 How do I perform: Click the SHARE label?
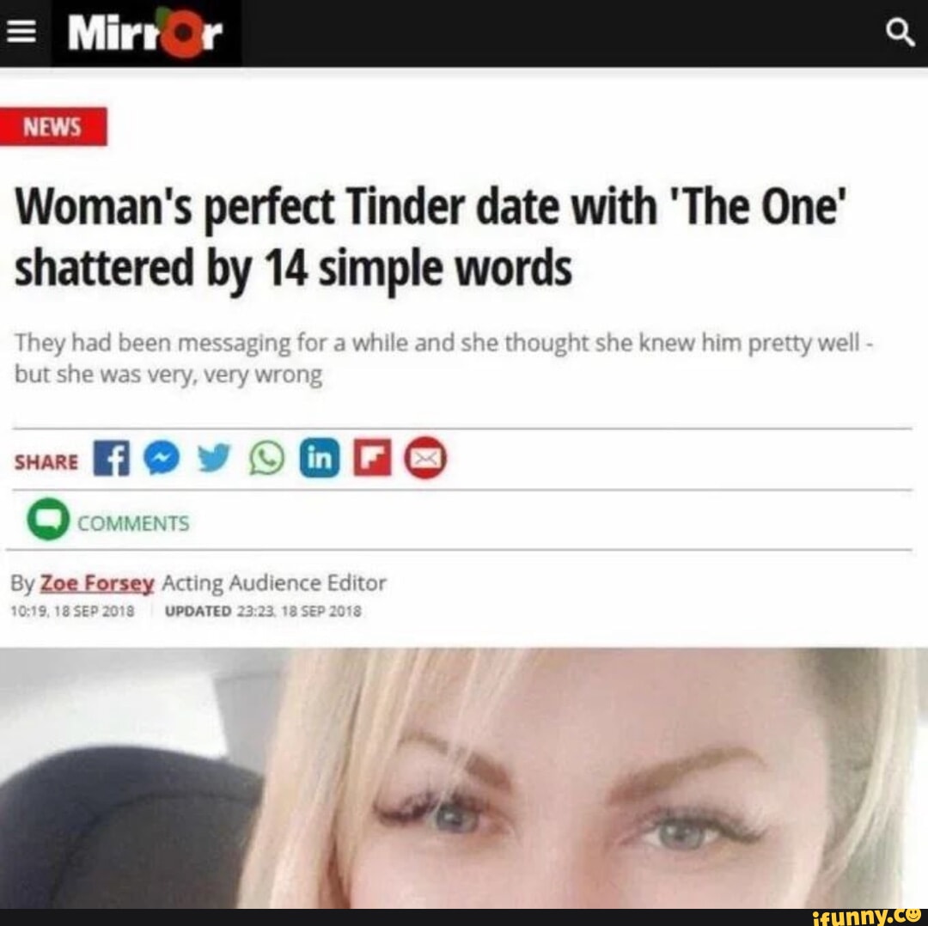click(46, 462)
